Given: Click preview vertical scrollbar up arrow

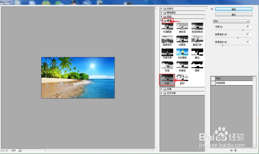Looking at the screenshot, I should 156,8.
